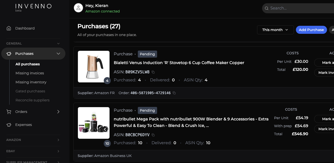The height and width of the screenshot is (163, 334).
Task: Open the nutribullet blender thumbnail
Action: [94, 123]
